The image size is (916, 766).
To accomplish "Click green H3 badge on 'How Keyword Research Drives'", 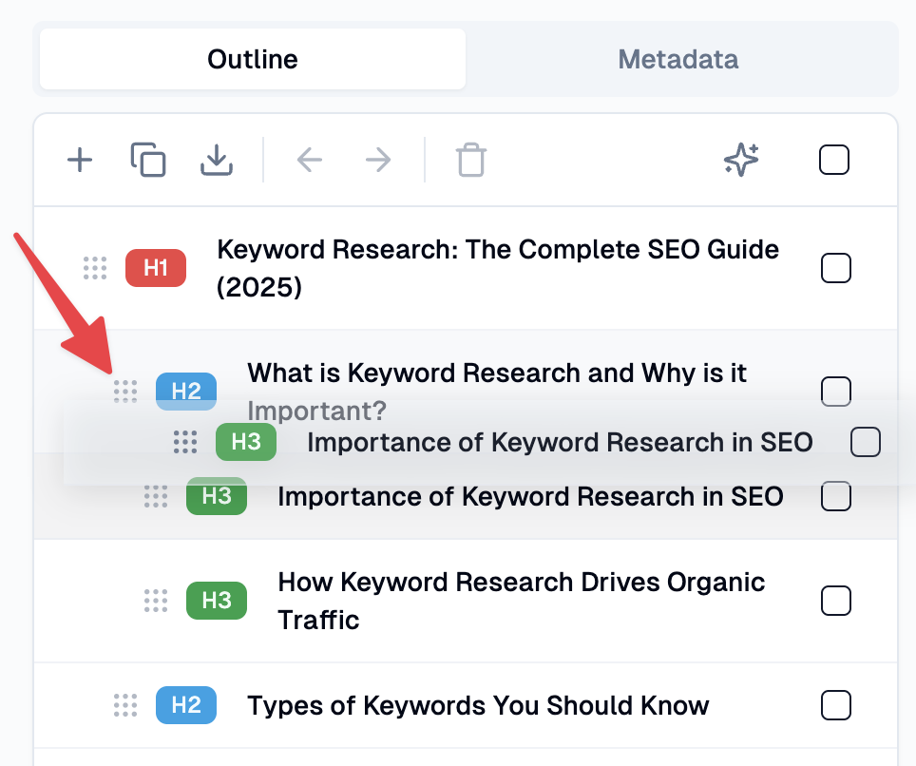I will 217,601.
